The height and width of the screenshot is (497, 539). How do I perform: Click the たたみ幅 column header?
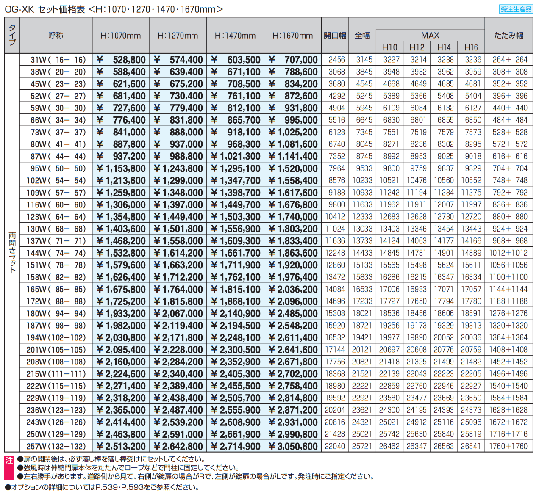click(x=508, y=36)
